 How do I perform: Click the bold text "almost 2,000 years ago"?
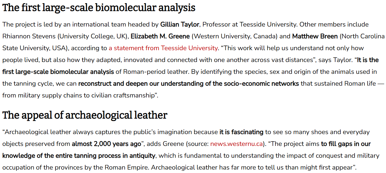[106, 144]
